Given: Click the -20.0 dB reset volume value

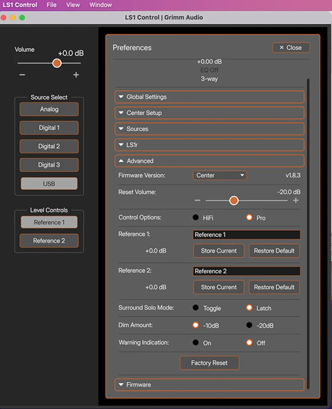Looking at the screenshot, I should tap(289, 192).
